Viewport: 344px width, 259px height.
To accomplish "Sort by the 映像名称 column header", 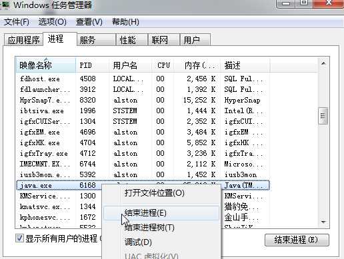I will pos(46,65).
